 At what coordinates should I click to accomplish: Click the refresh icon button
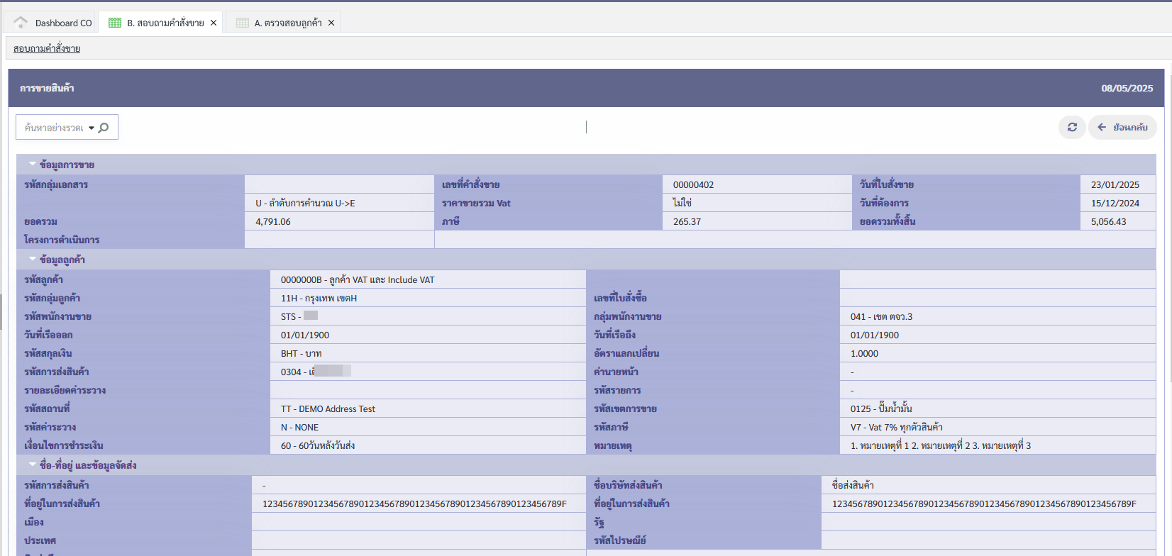1072,127
